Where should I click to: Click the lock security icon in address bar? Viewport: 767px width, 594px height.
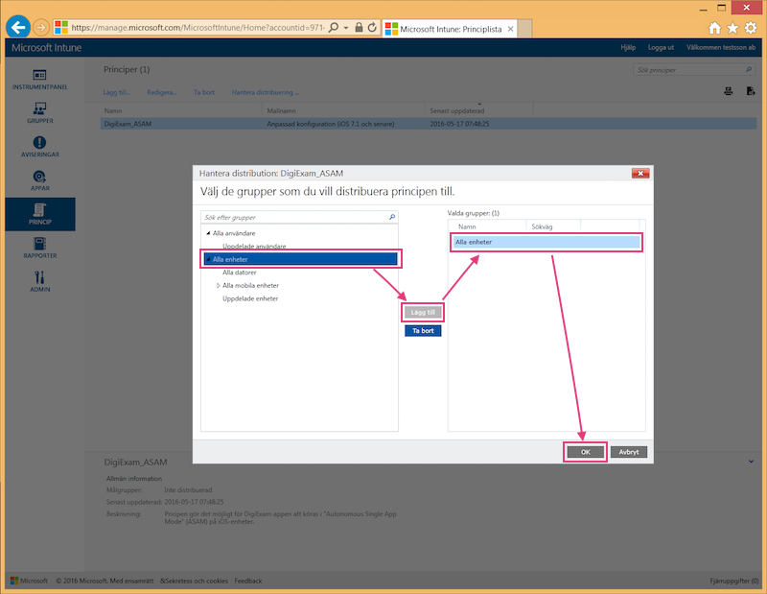[x=359, y=28]
